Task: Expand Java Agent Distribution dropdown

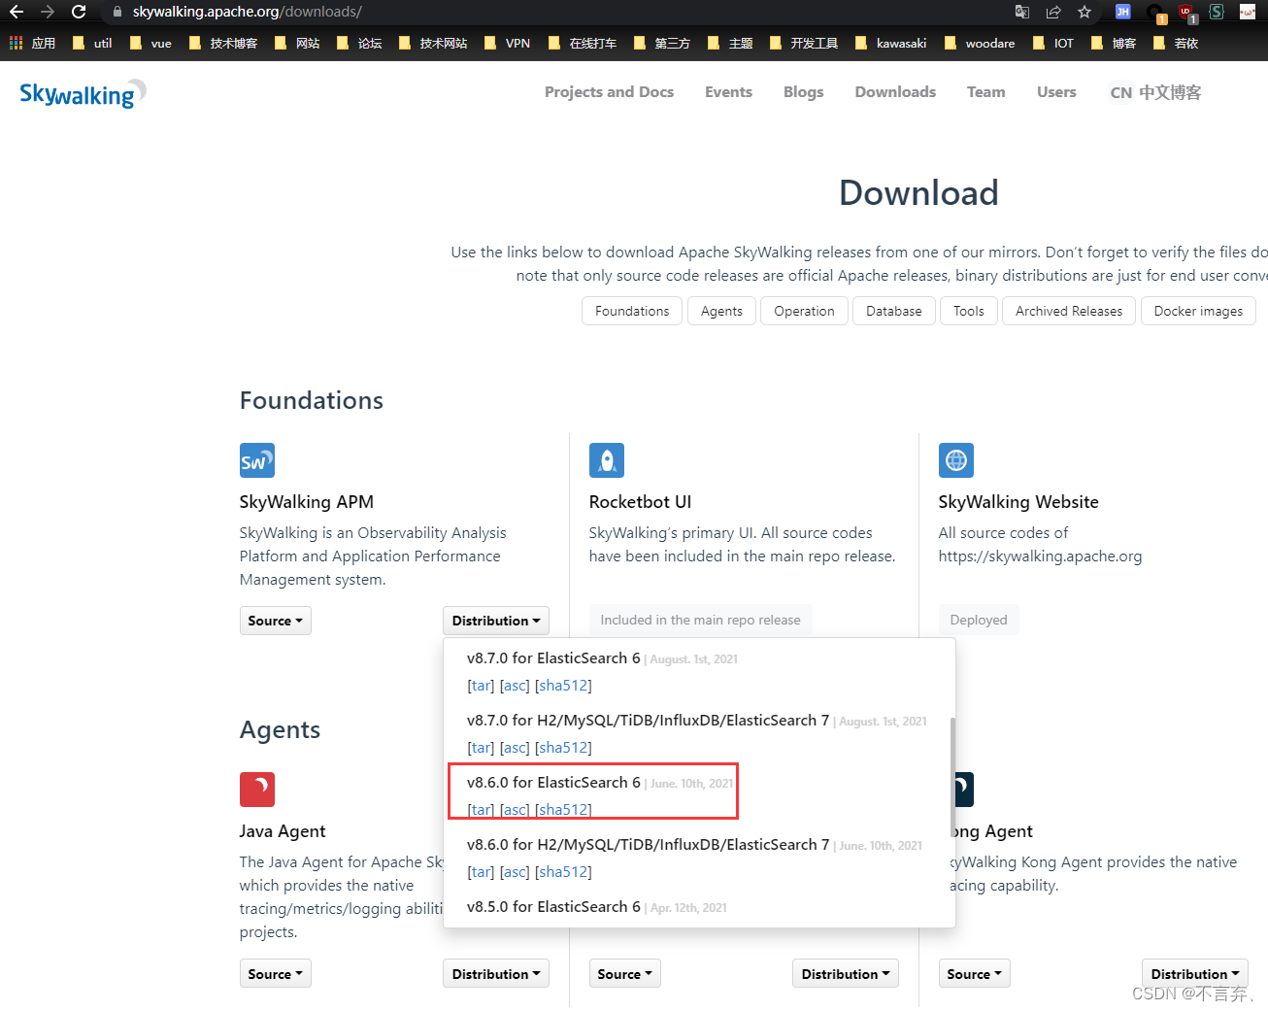Action: 496,974
